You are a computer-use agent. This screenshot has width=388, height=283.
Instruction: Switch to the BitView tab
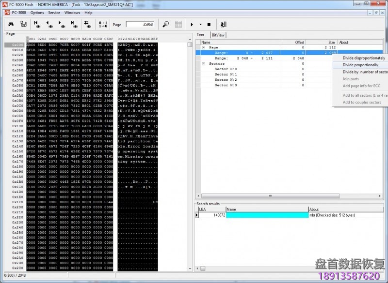218,35
